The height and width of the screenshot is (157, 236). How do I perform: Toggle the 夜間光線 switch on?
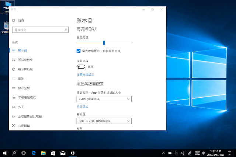click(x=81, y=67)
